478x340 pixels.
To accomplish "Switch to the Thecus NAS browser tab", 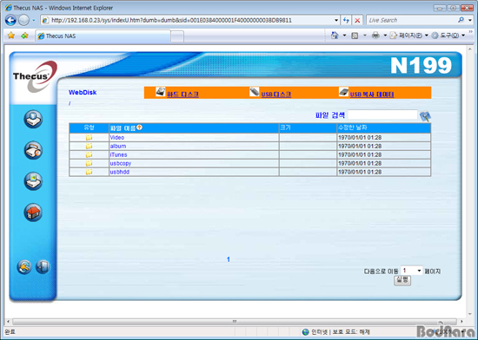I will pos(103,36).
